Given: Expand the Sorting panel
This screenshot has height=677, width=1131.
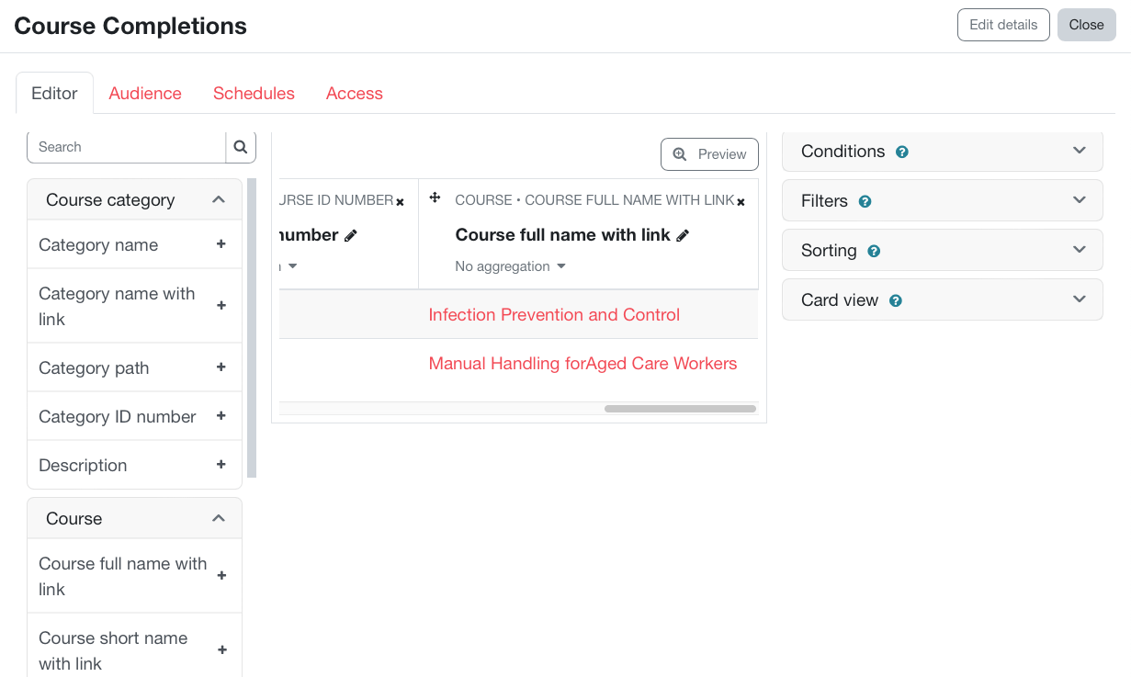Looking at the screenshot, I should (x=1079, y=250).
